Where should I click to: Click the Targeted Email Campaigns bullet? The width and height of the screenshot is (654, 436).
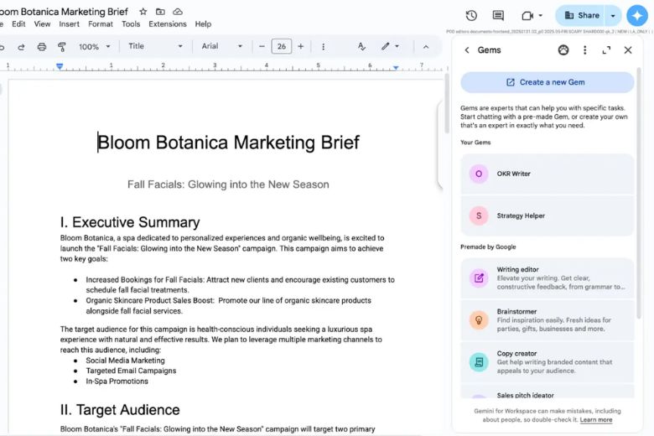click(x=131, y=371)
